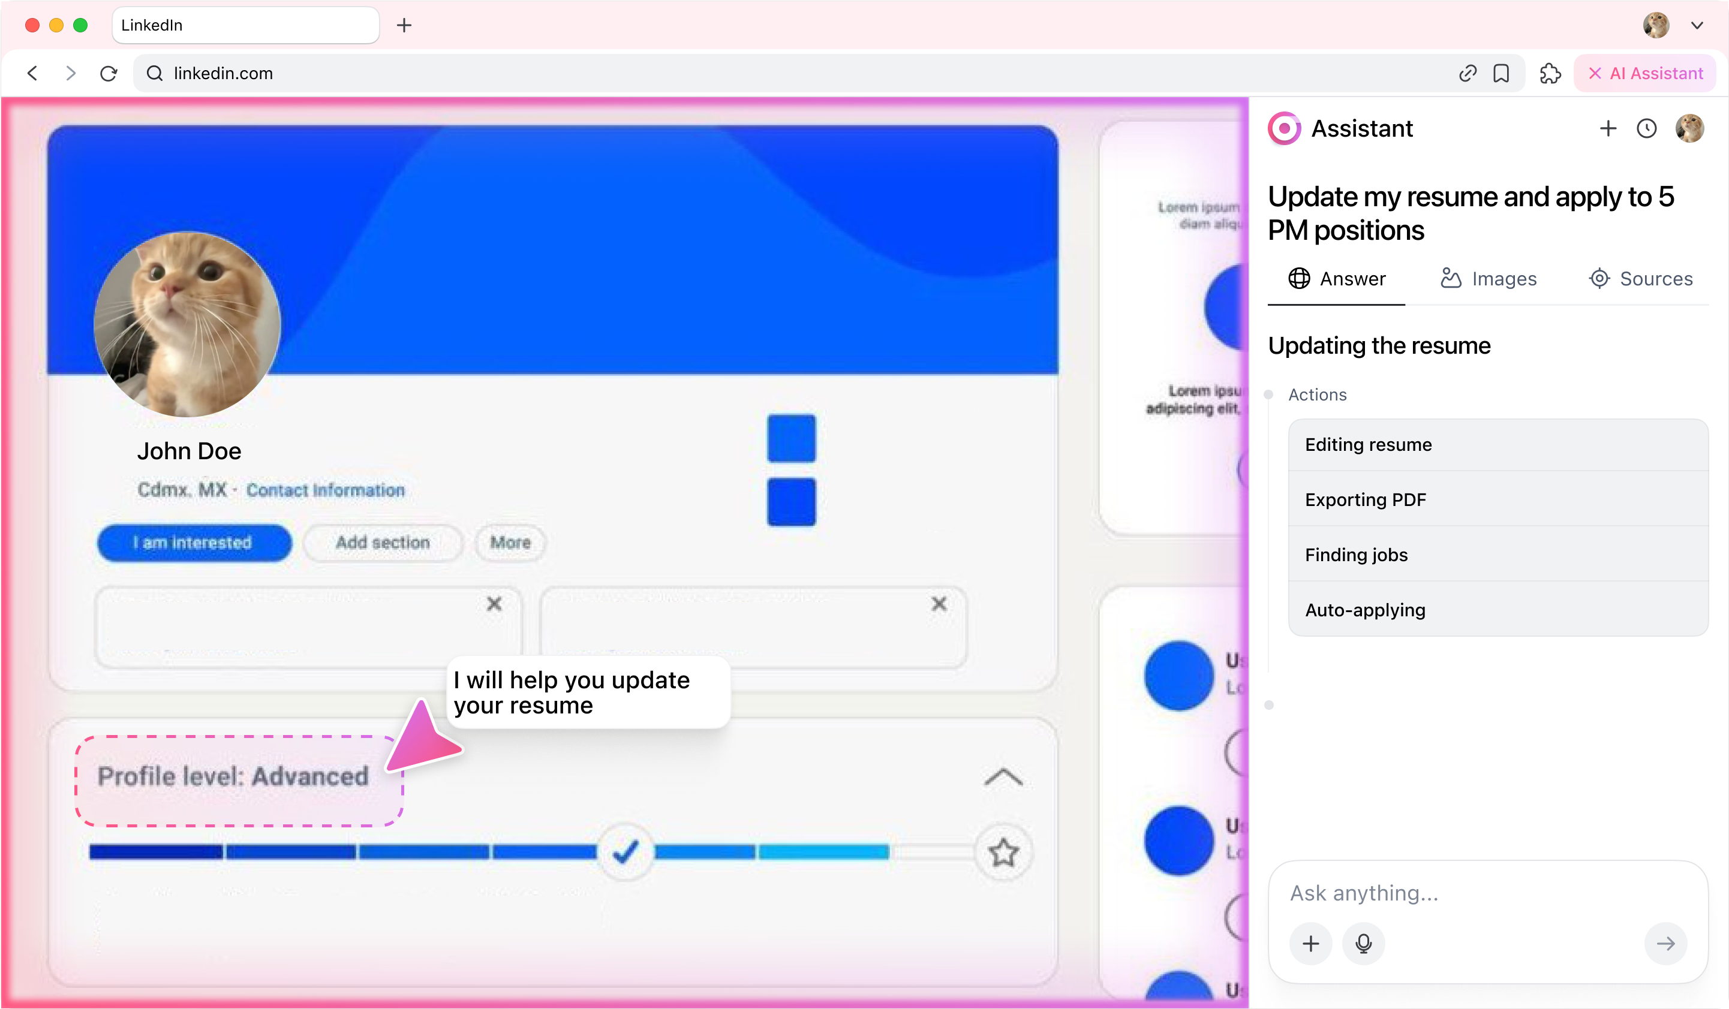Switch to the Sources tab

[x=1640, y=279]
